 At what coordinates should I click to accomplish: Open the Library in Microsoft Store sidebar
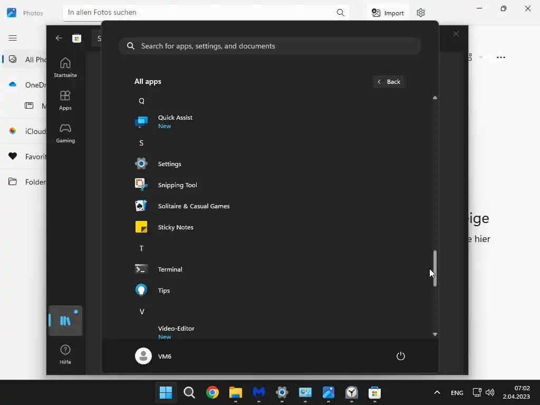[65, 321]
